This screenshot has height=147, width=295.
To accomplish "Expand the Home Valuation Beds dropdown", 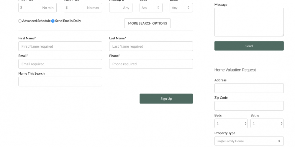I will point(231,123).
